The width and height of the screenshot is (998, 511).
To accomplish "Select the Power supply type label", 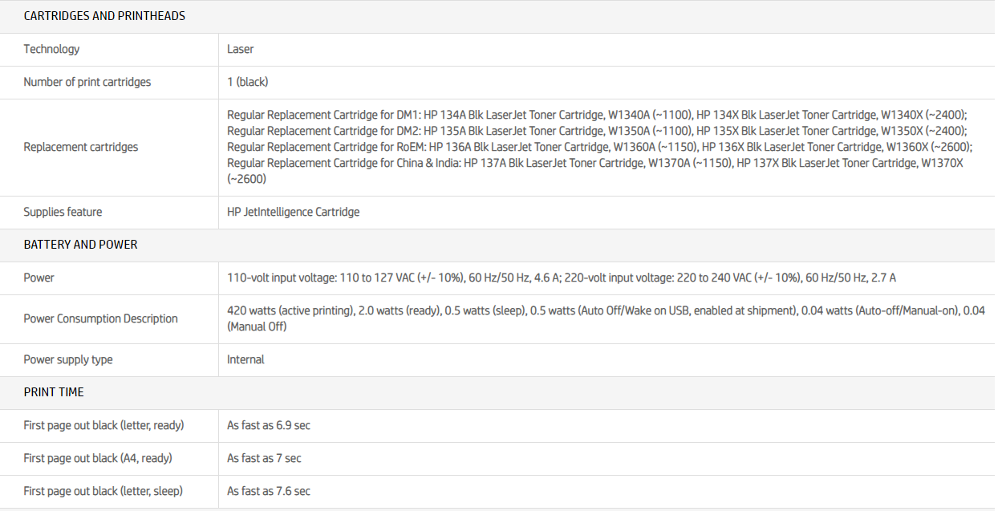I will pyautogui.click(x=67, y=359).
